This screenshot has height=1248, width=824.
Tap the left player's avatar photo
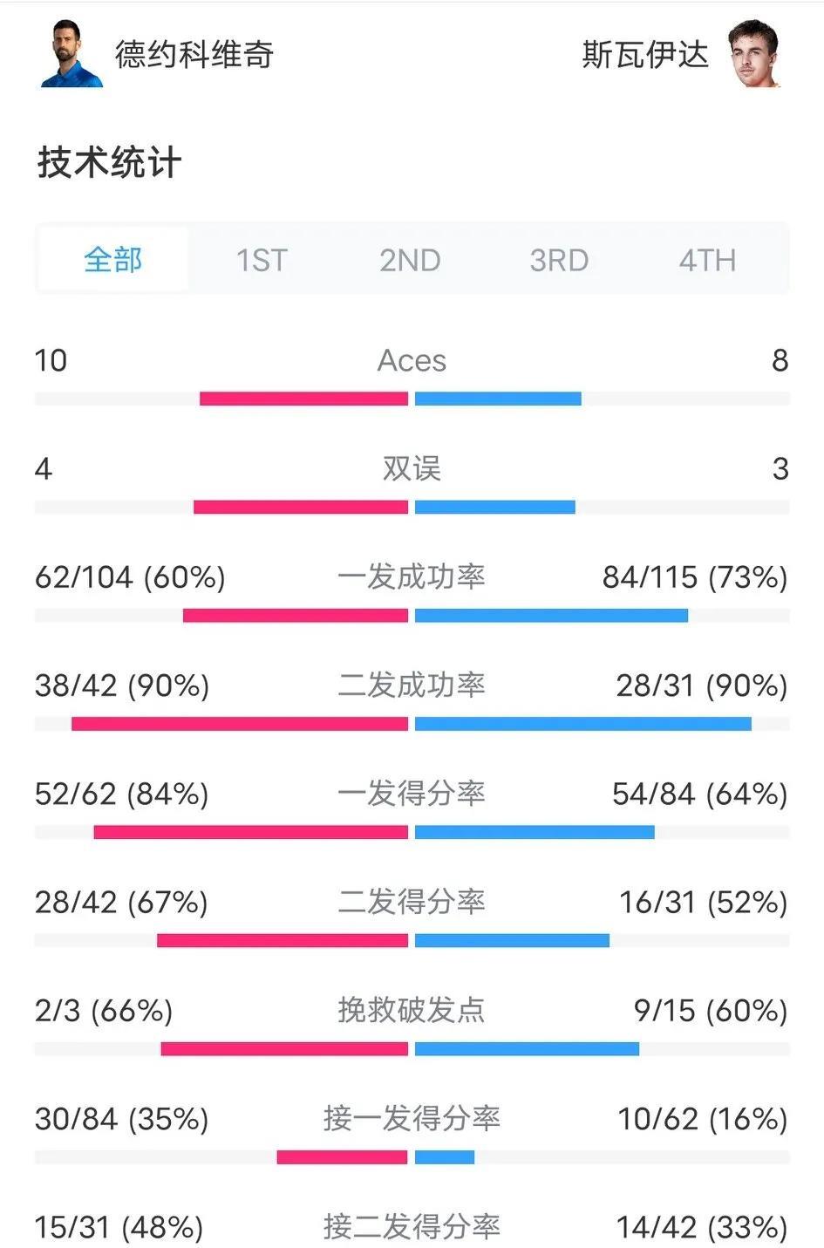pyautogui.click(x=72, y=54)
